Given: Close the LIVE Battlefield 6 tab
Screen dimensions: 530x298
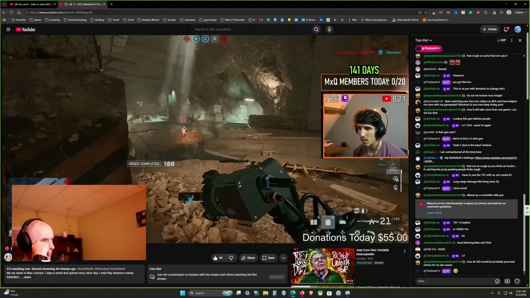Looking at the screenshot, I should click(104, 4).
